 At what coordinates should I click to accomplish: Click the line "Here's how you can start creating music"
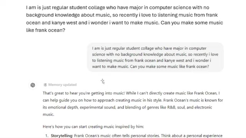(93, 127)
